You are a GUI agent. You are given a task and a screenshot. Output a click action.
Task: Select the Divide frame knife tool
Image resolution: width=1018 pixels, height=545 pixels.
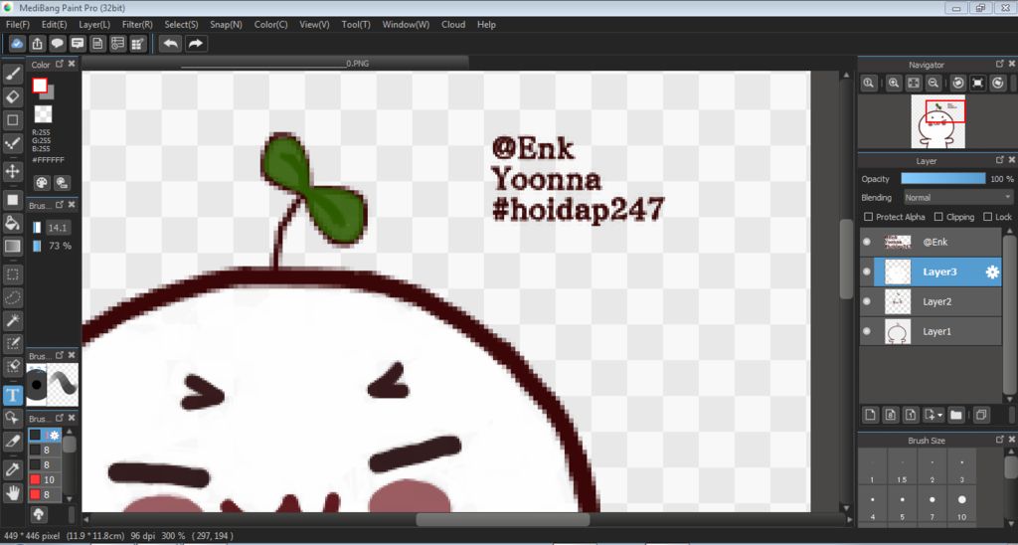click(12, 441)
